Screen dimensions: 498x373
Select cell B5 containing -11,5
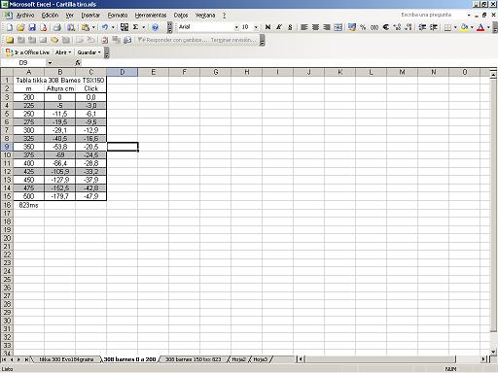click(x=60, y=114)
